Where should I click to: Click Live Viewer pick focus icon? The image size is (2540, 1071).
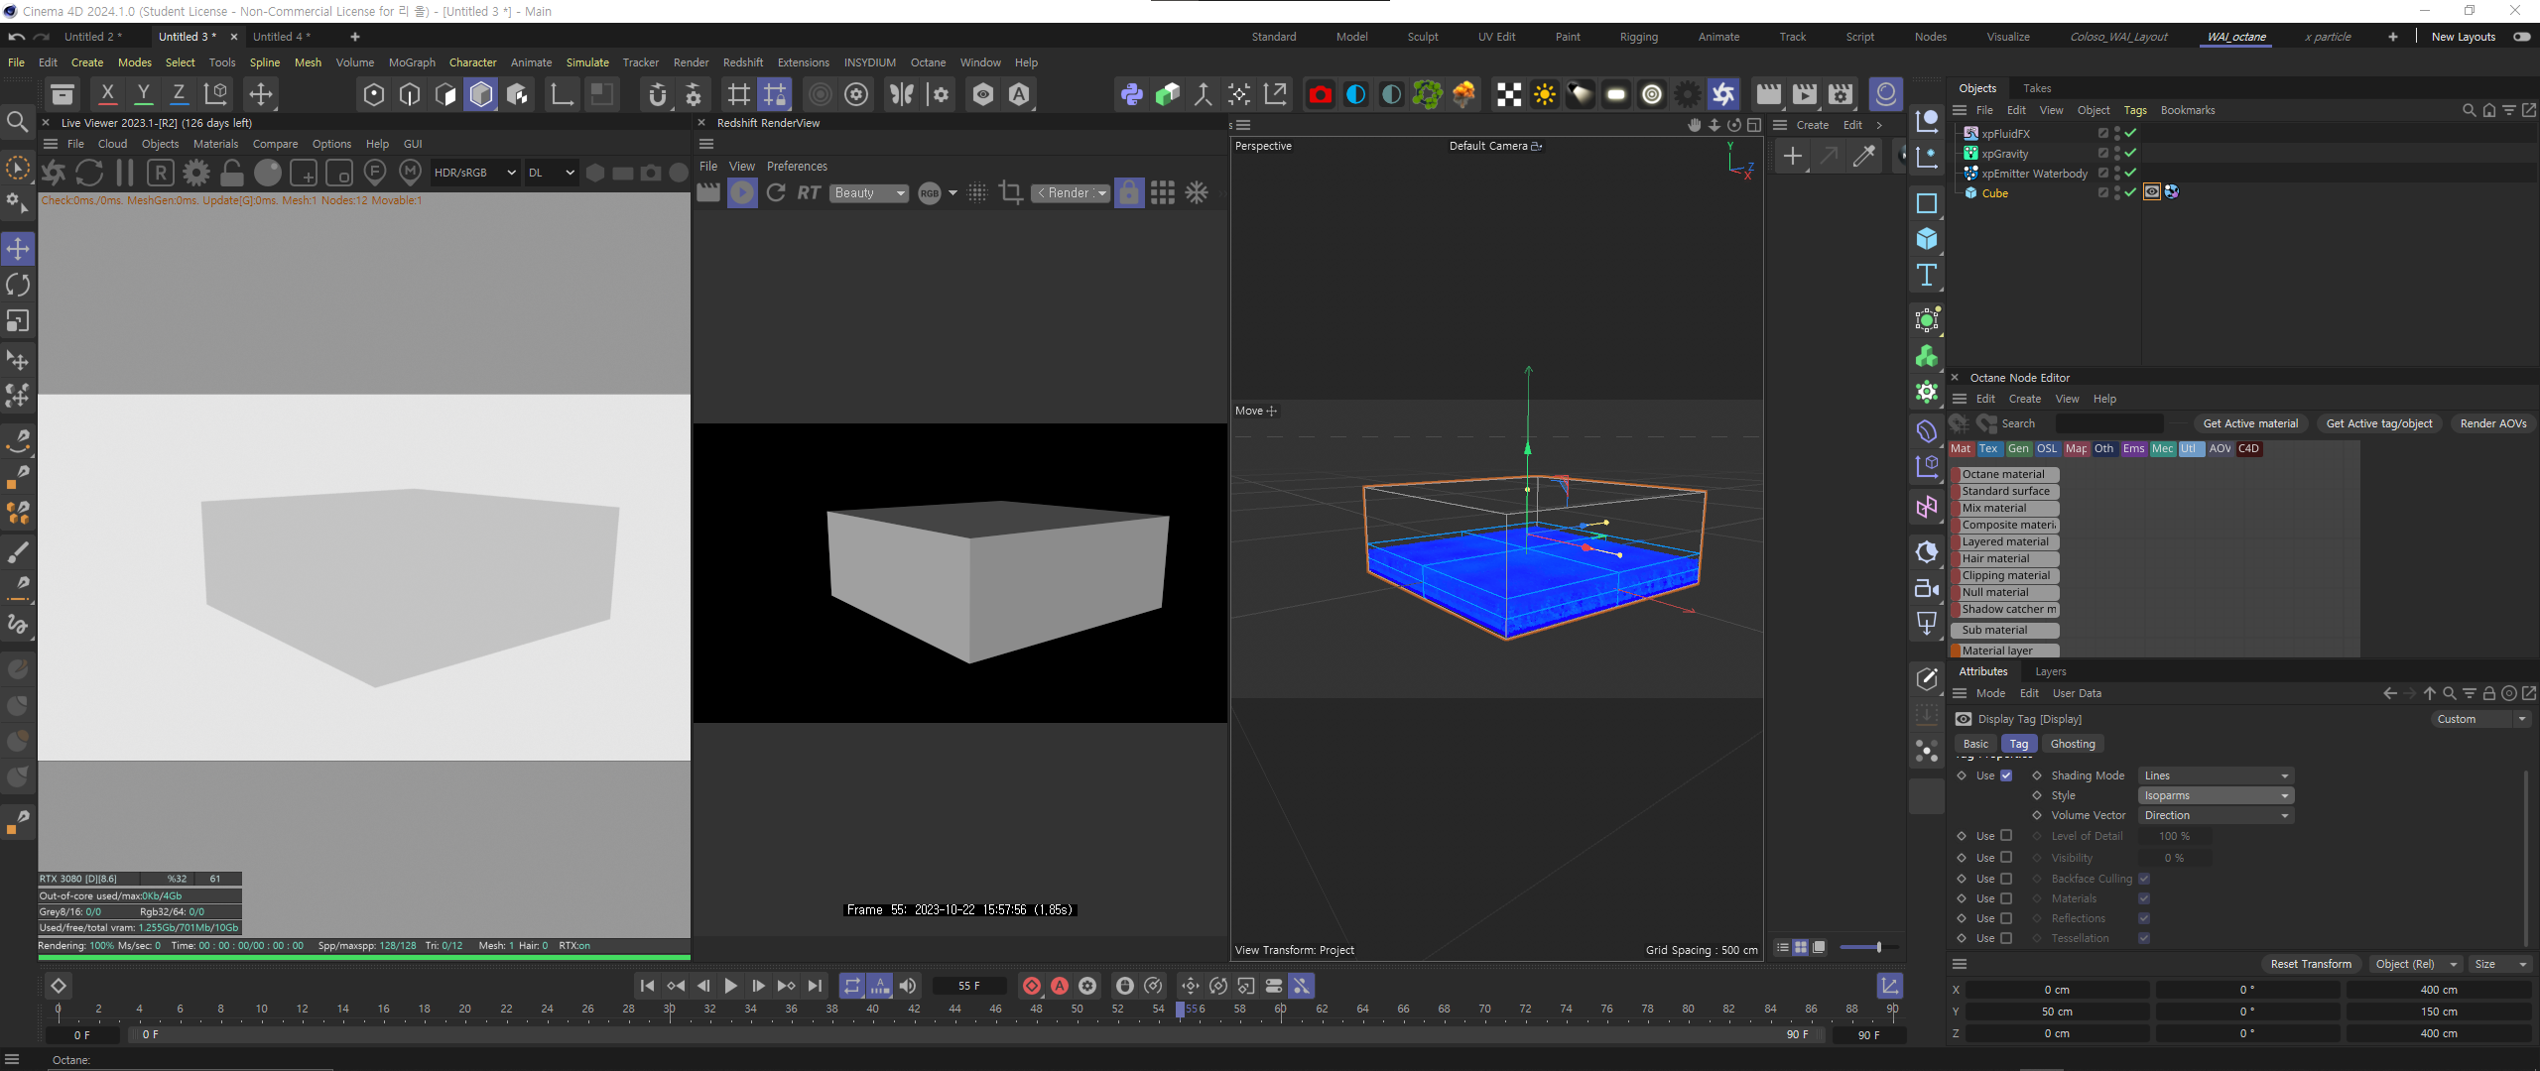pos(375,173)
